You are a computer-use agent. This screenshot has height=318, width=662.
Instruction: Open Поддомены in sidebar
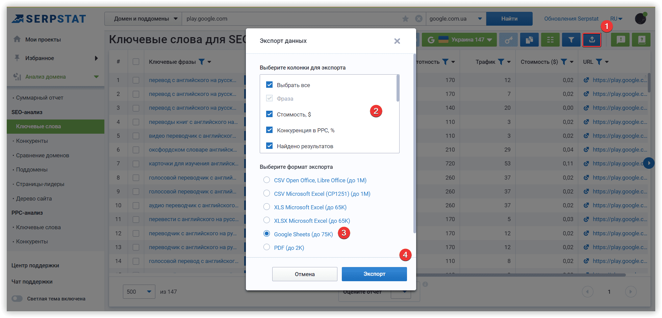(x=32, y=169)
